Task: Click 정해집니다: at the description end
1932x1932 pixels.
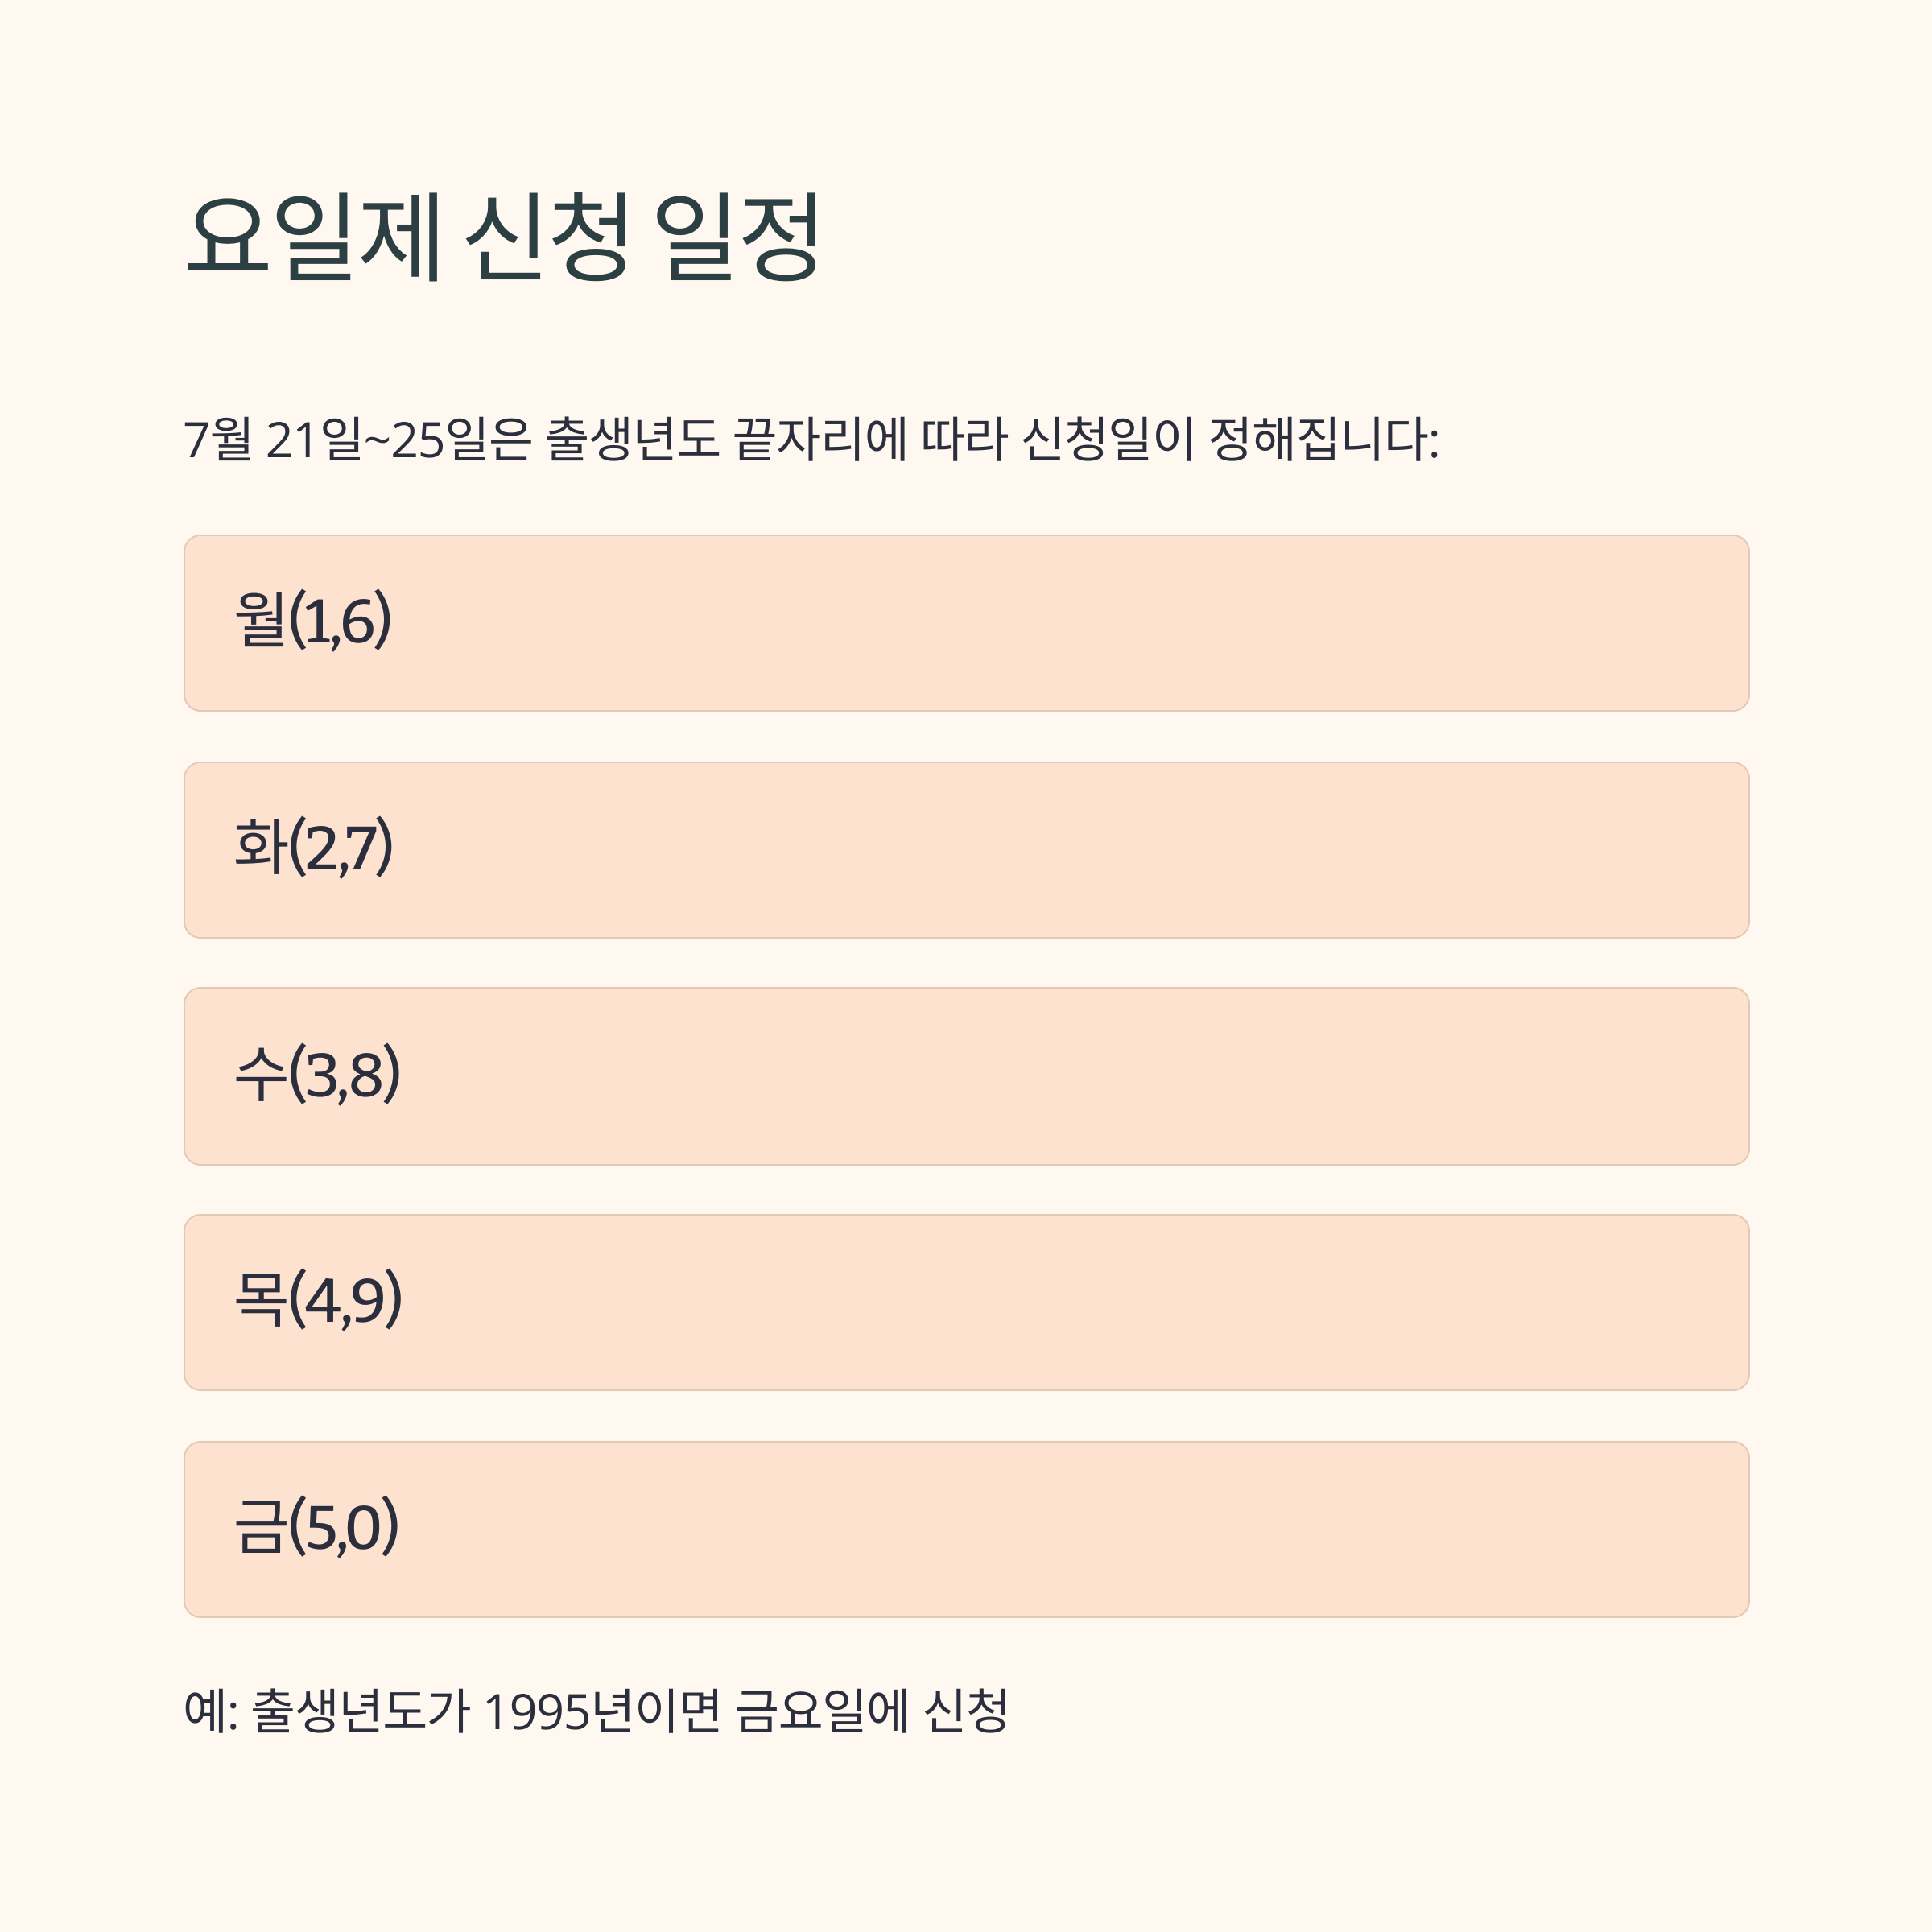Action: click(1324, 439)
